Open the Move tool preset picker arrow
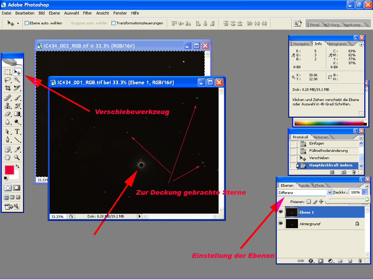This screenshot has height=279, width=373. (18, 24)
